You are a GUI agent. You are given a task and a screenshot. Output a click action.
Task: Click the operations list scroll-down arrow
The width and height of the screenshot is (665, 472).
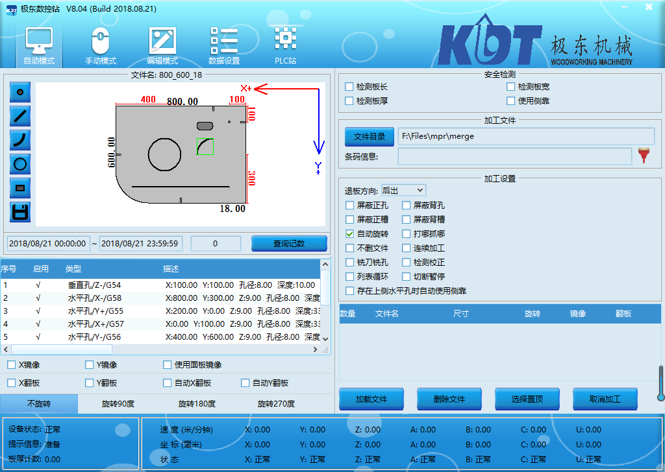(x=325, y=338)
